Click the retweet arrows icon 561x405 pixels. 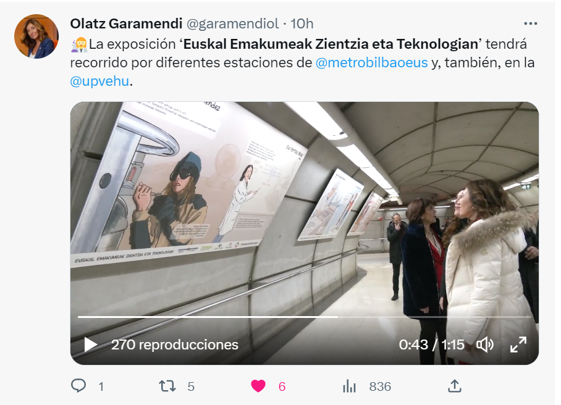click(167, 386)
